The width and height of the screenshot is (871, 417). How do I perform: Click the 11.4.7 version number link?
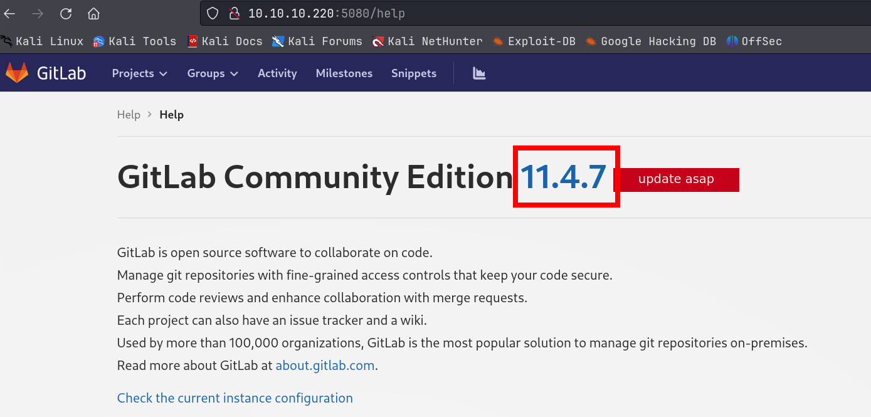click(563, 177)
